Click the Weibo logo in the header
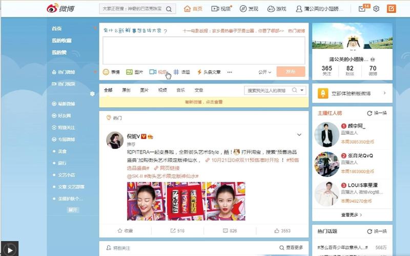 (x=60, y=8)
